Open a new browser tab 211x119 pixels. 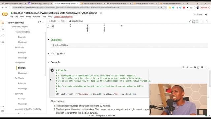click(187, 3)
